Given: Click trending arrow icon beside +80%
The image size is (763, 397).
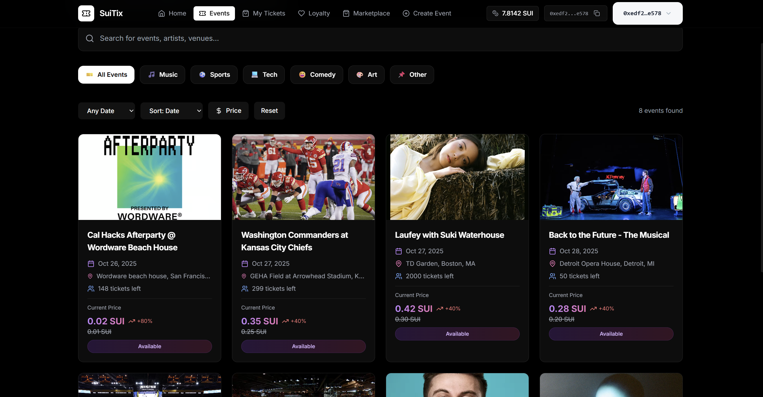Looking at the screenshot, I should click(x=132, y=321).
